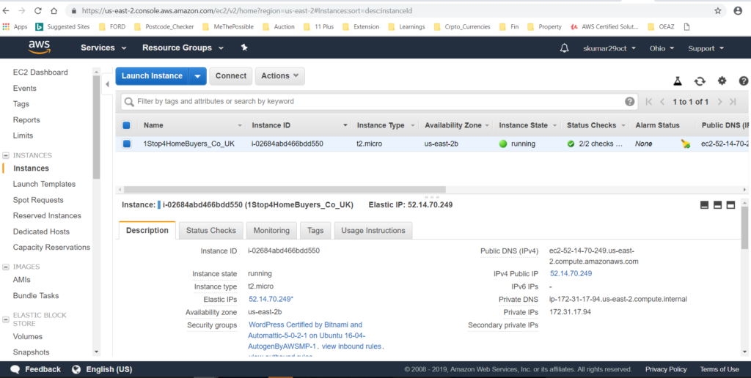Viewport: 751px width, 378px height.
Task: Open the IPv4 Public IP link
Action: click(x=571, y=274)
